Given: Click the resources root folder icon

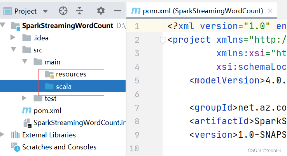Looking at the screenshot, I should [x=49, y=75].
